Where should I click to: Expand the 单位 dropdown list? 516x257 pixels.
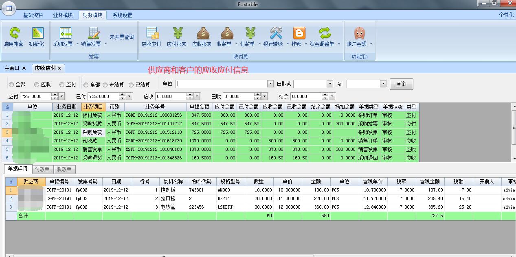click(x=270, y=84)
